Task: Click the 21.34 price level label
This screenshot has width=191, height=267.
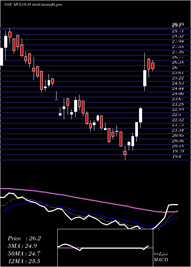Action: click(x=178, y=130)
